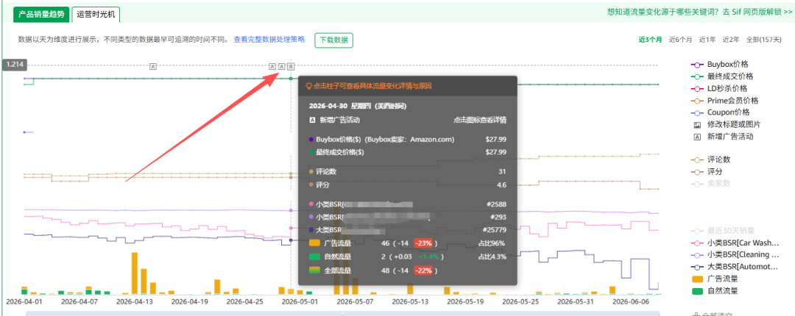The image size is (795, 316).
Task: Click the 1.214 axis value label
Action: coord(15,65)
